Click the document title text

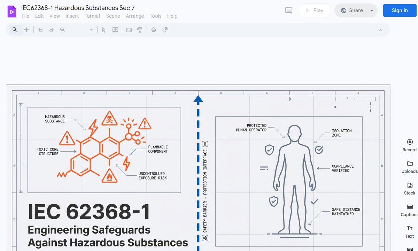(78, 8)
